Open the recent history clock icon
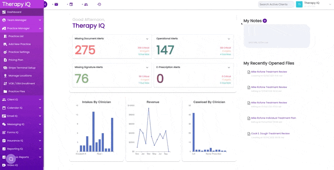 pos(99,4)
